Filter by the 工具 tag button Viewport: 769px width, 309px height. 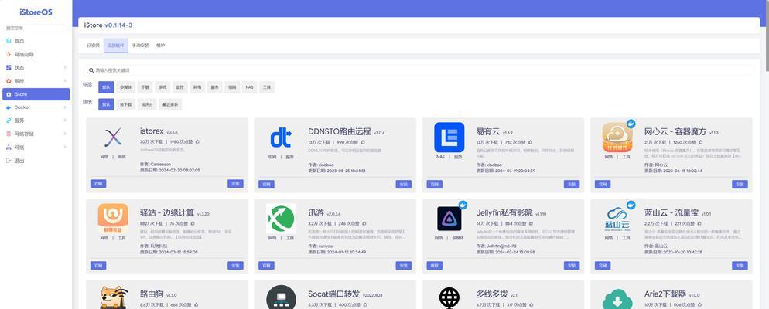[267, 87]
